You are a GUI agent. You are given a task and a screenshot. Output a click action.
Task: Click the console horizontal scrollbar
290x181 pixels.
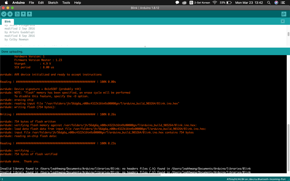coord(80,174)
